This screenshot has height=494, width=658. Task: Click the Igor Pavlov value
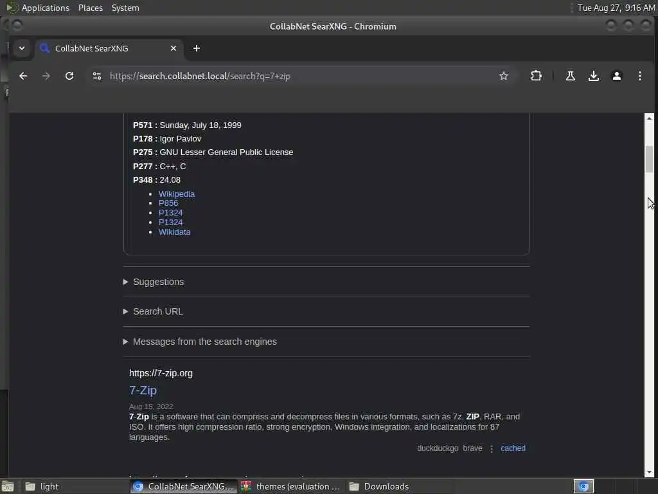[181, 139]
